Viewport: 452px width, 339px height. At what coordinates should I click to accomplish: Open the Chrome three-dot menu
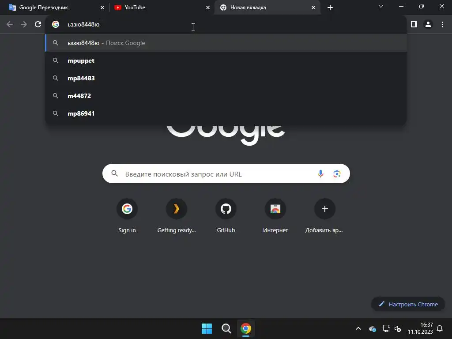tap(442, 24)
